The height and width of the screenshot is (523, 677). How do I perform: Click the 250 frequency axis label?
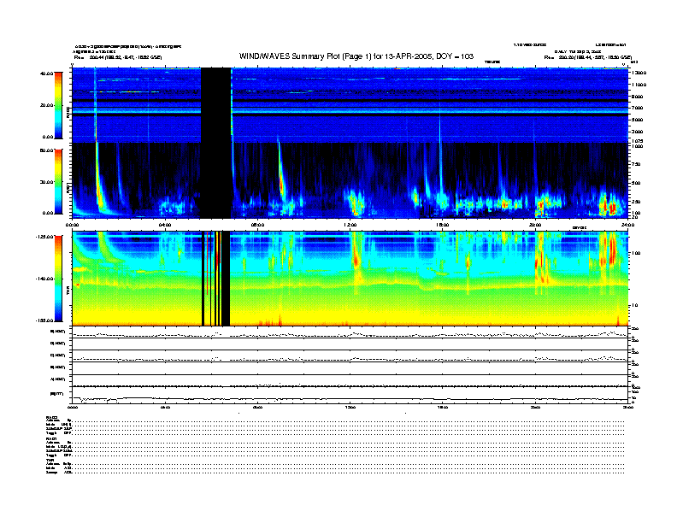pos(636,202)
